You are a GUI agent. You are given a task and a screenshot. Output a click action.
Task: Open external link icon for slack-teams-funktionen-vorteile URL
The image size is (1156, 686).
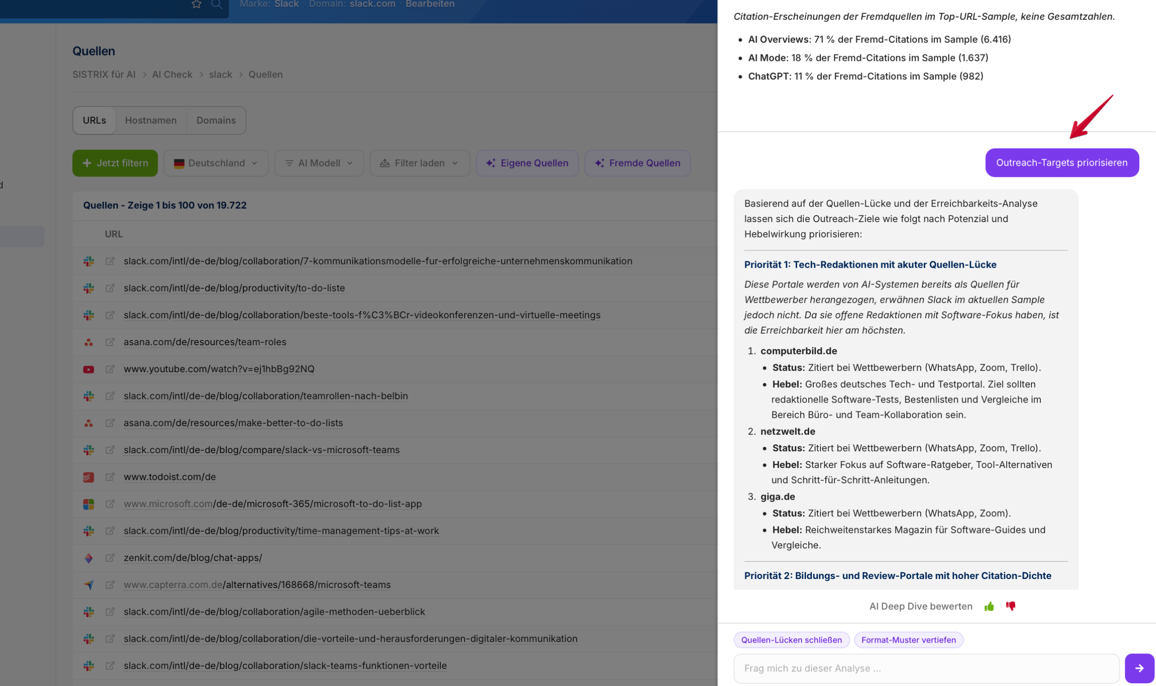[110, 666]
